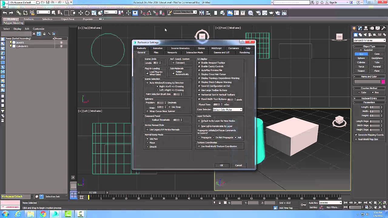
Task: Open the reference coordinate View dropdown
Action: point(111,12)
